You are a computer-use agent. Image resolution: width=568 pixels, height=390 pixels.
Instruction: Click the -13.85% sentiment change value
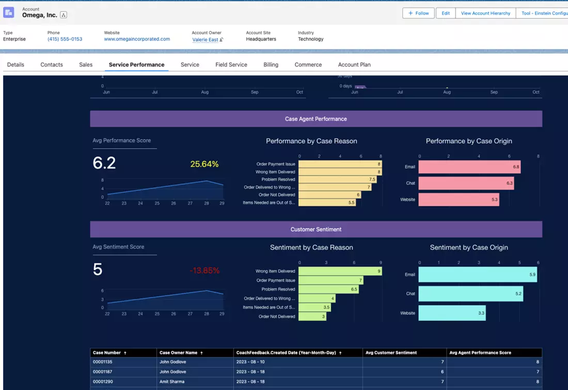204,271
